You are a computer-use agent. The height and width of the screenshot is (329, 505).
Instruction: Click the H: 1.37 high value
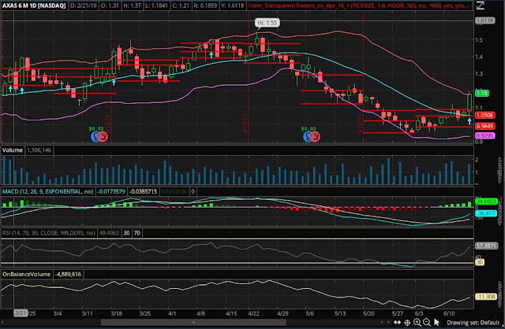(x=132, y=6)
